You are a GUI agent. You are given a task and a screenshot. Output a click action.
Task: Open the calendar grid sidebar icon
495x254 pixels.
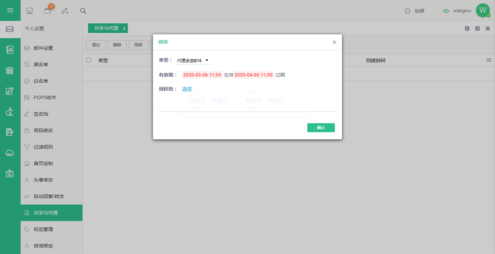tap(10, 70)
